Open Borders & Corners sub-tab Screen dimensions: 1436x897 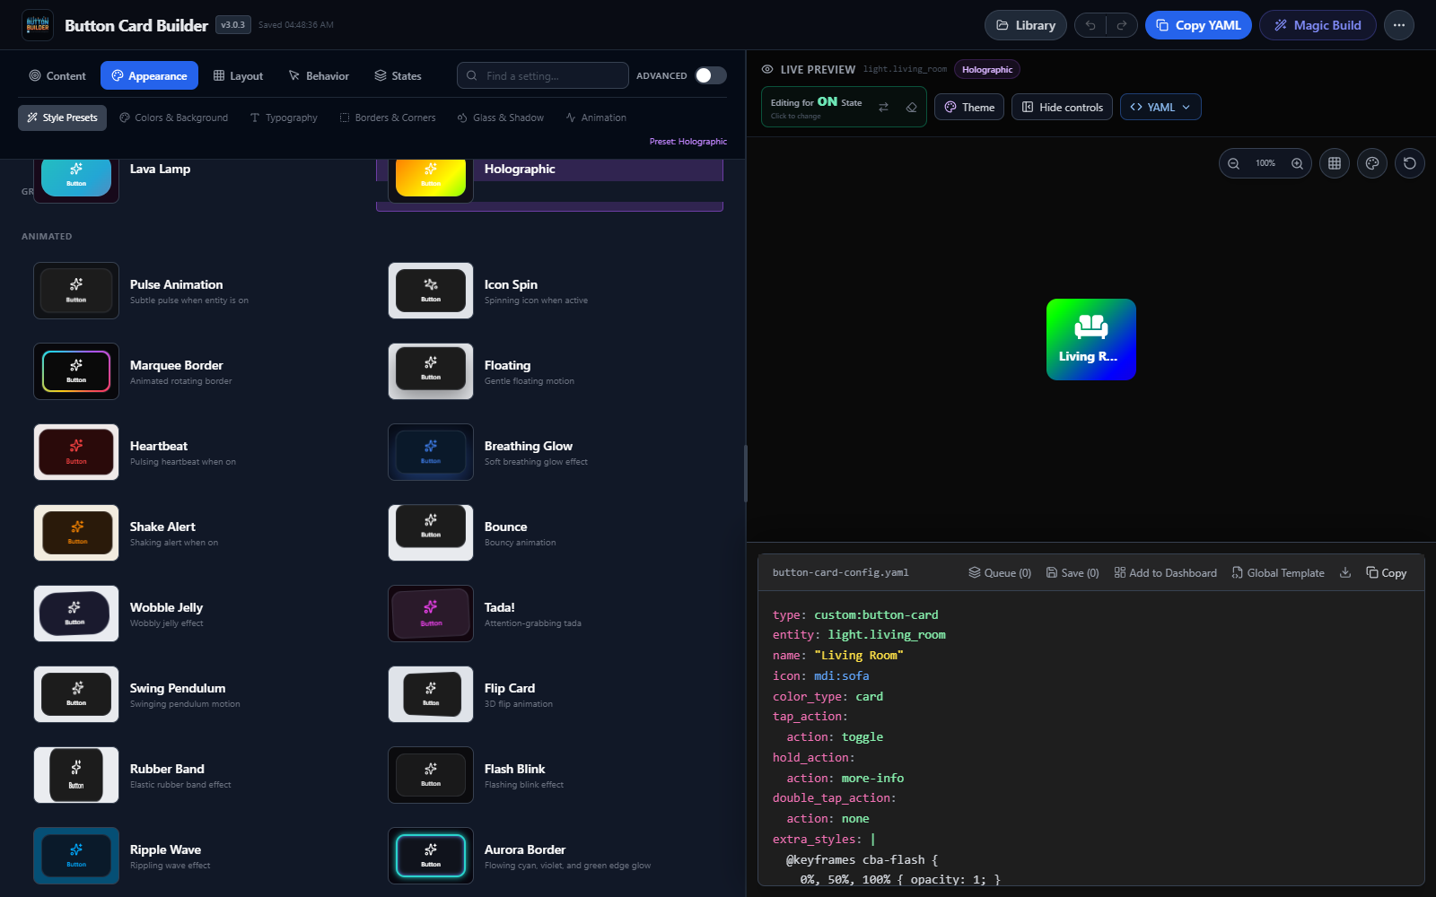pyautogui.click(x=388, y=118)
